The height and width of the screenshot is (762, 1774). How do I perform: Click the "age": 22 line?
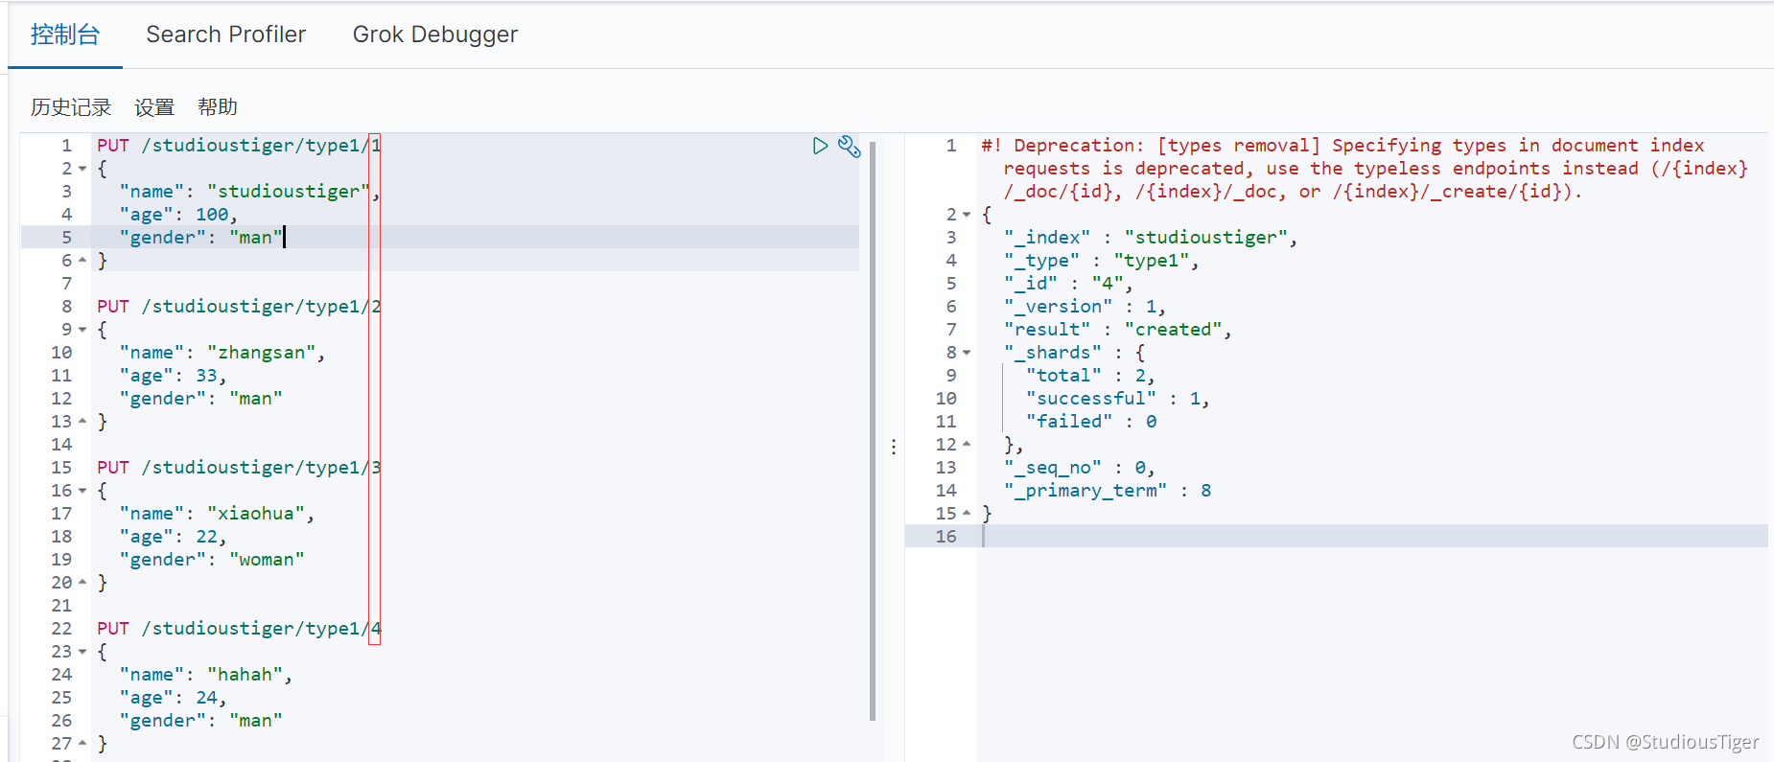[x=173, y=537]
